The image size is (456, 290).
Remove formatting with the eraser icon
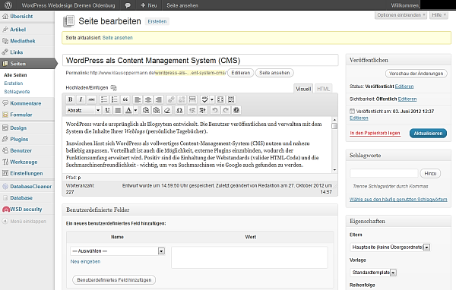coord(167,110)
